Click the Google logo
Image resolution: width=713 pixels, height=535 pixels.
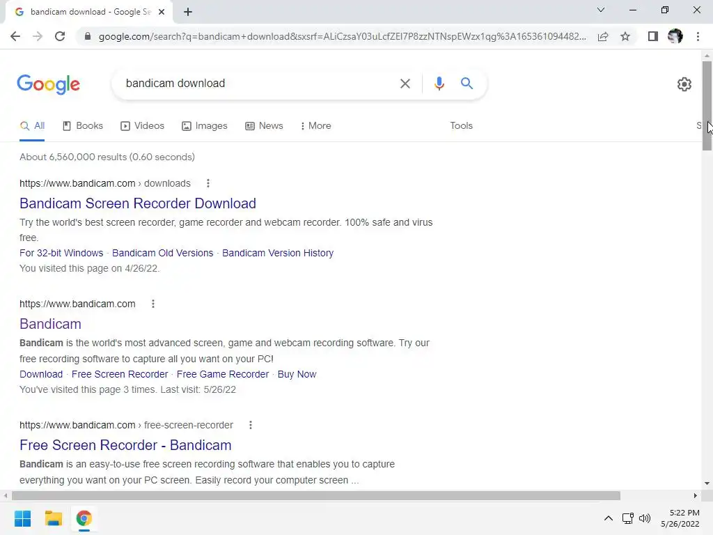point(49,84)
